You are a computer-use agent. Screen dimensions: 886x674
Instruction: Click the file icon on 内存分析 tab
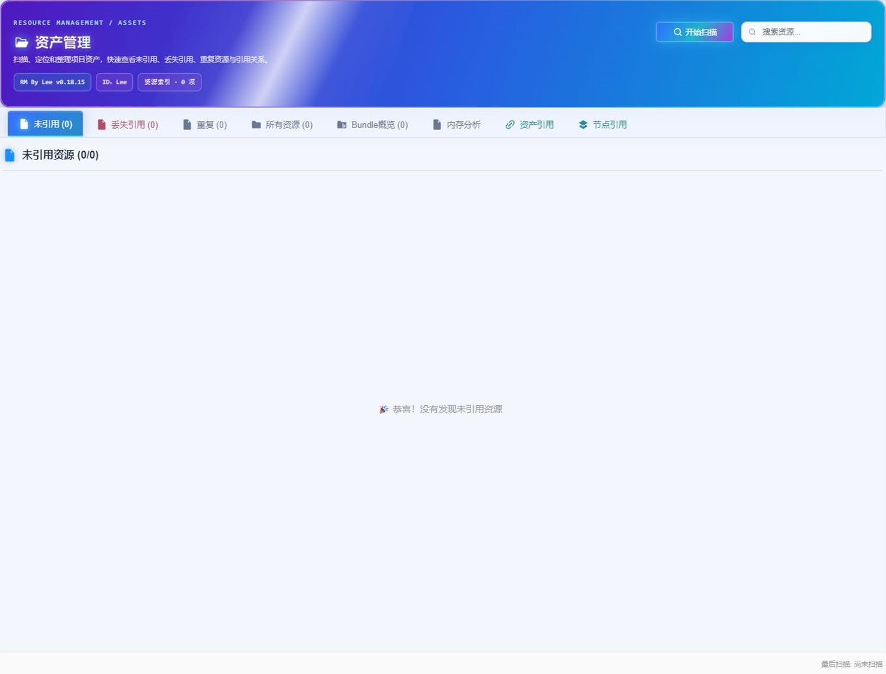[437, 125]
